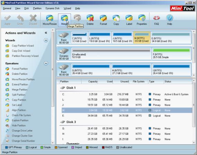Image resolution: width=197 pixels, height=155 pixels.
Task: Sort by File System column header
Action: (x=139, y=82)
